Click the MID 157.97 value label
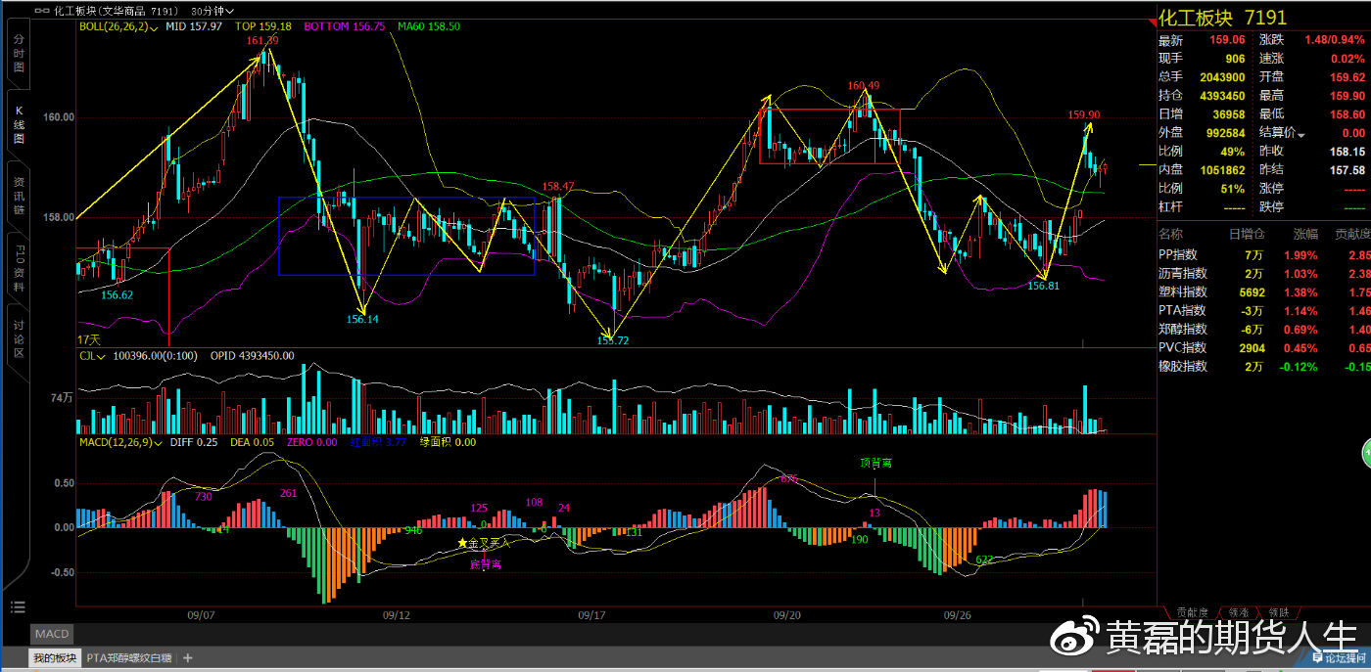The width and height of the screenshot is (1371, 672). [x=194, y=26]
